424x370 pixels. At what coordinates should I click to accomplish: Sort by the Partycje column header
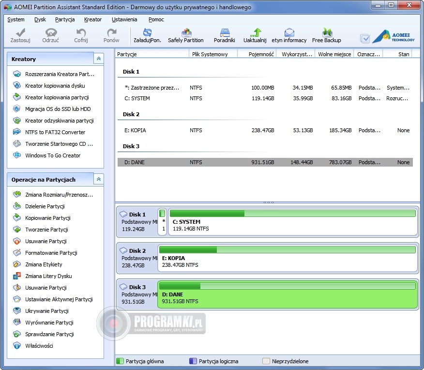pyautogui.click(x=152, y=54)
